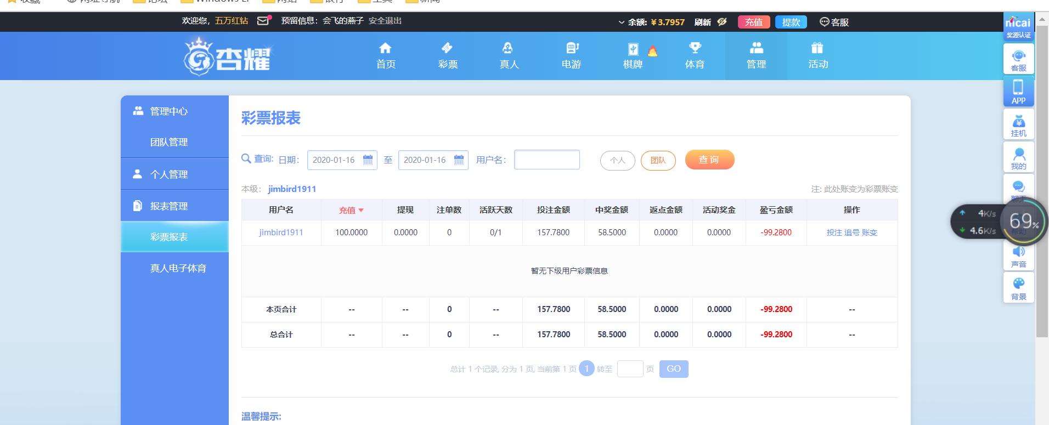1049x425 pixels.
Task: Open the 投注 action for jimbird1911
Action: [x=834, y=233]
